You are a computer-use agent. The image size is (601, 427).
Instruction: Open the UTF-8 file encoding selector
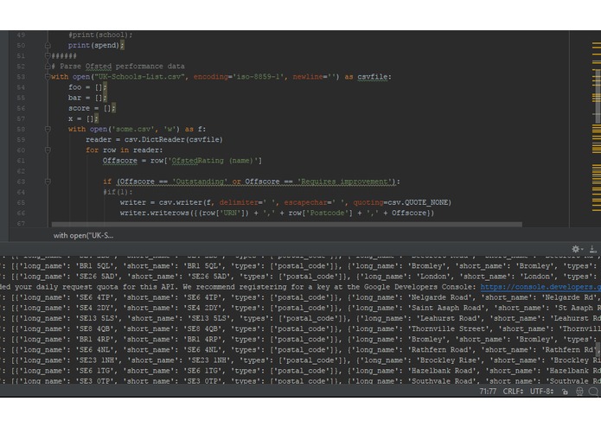[541, 391]
